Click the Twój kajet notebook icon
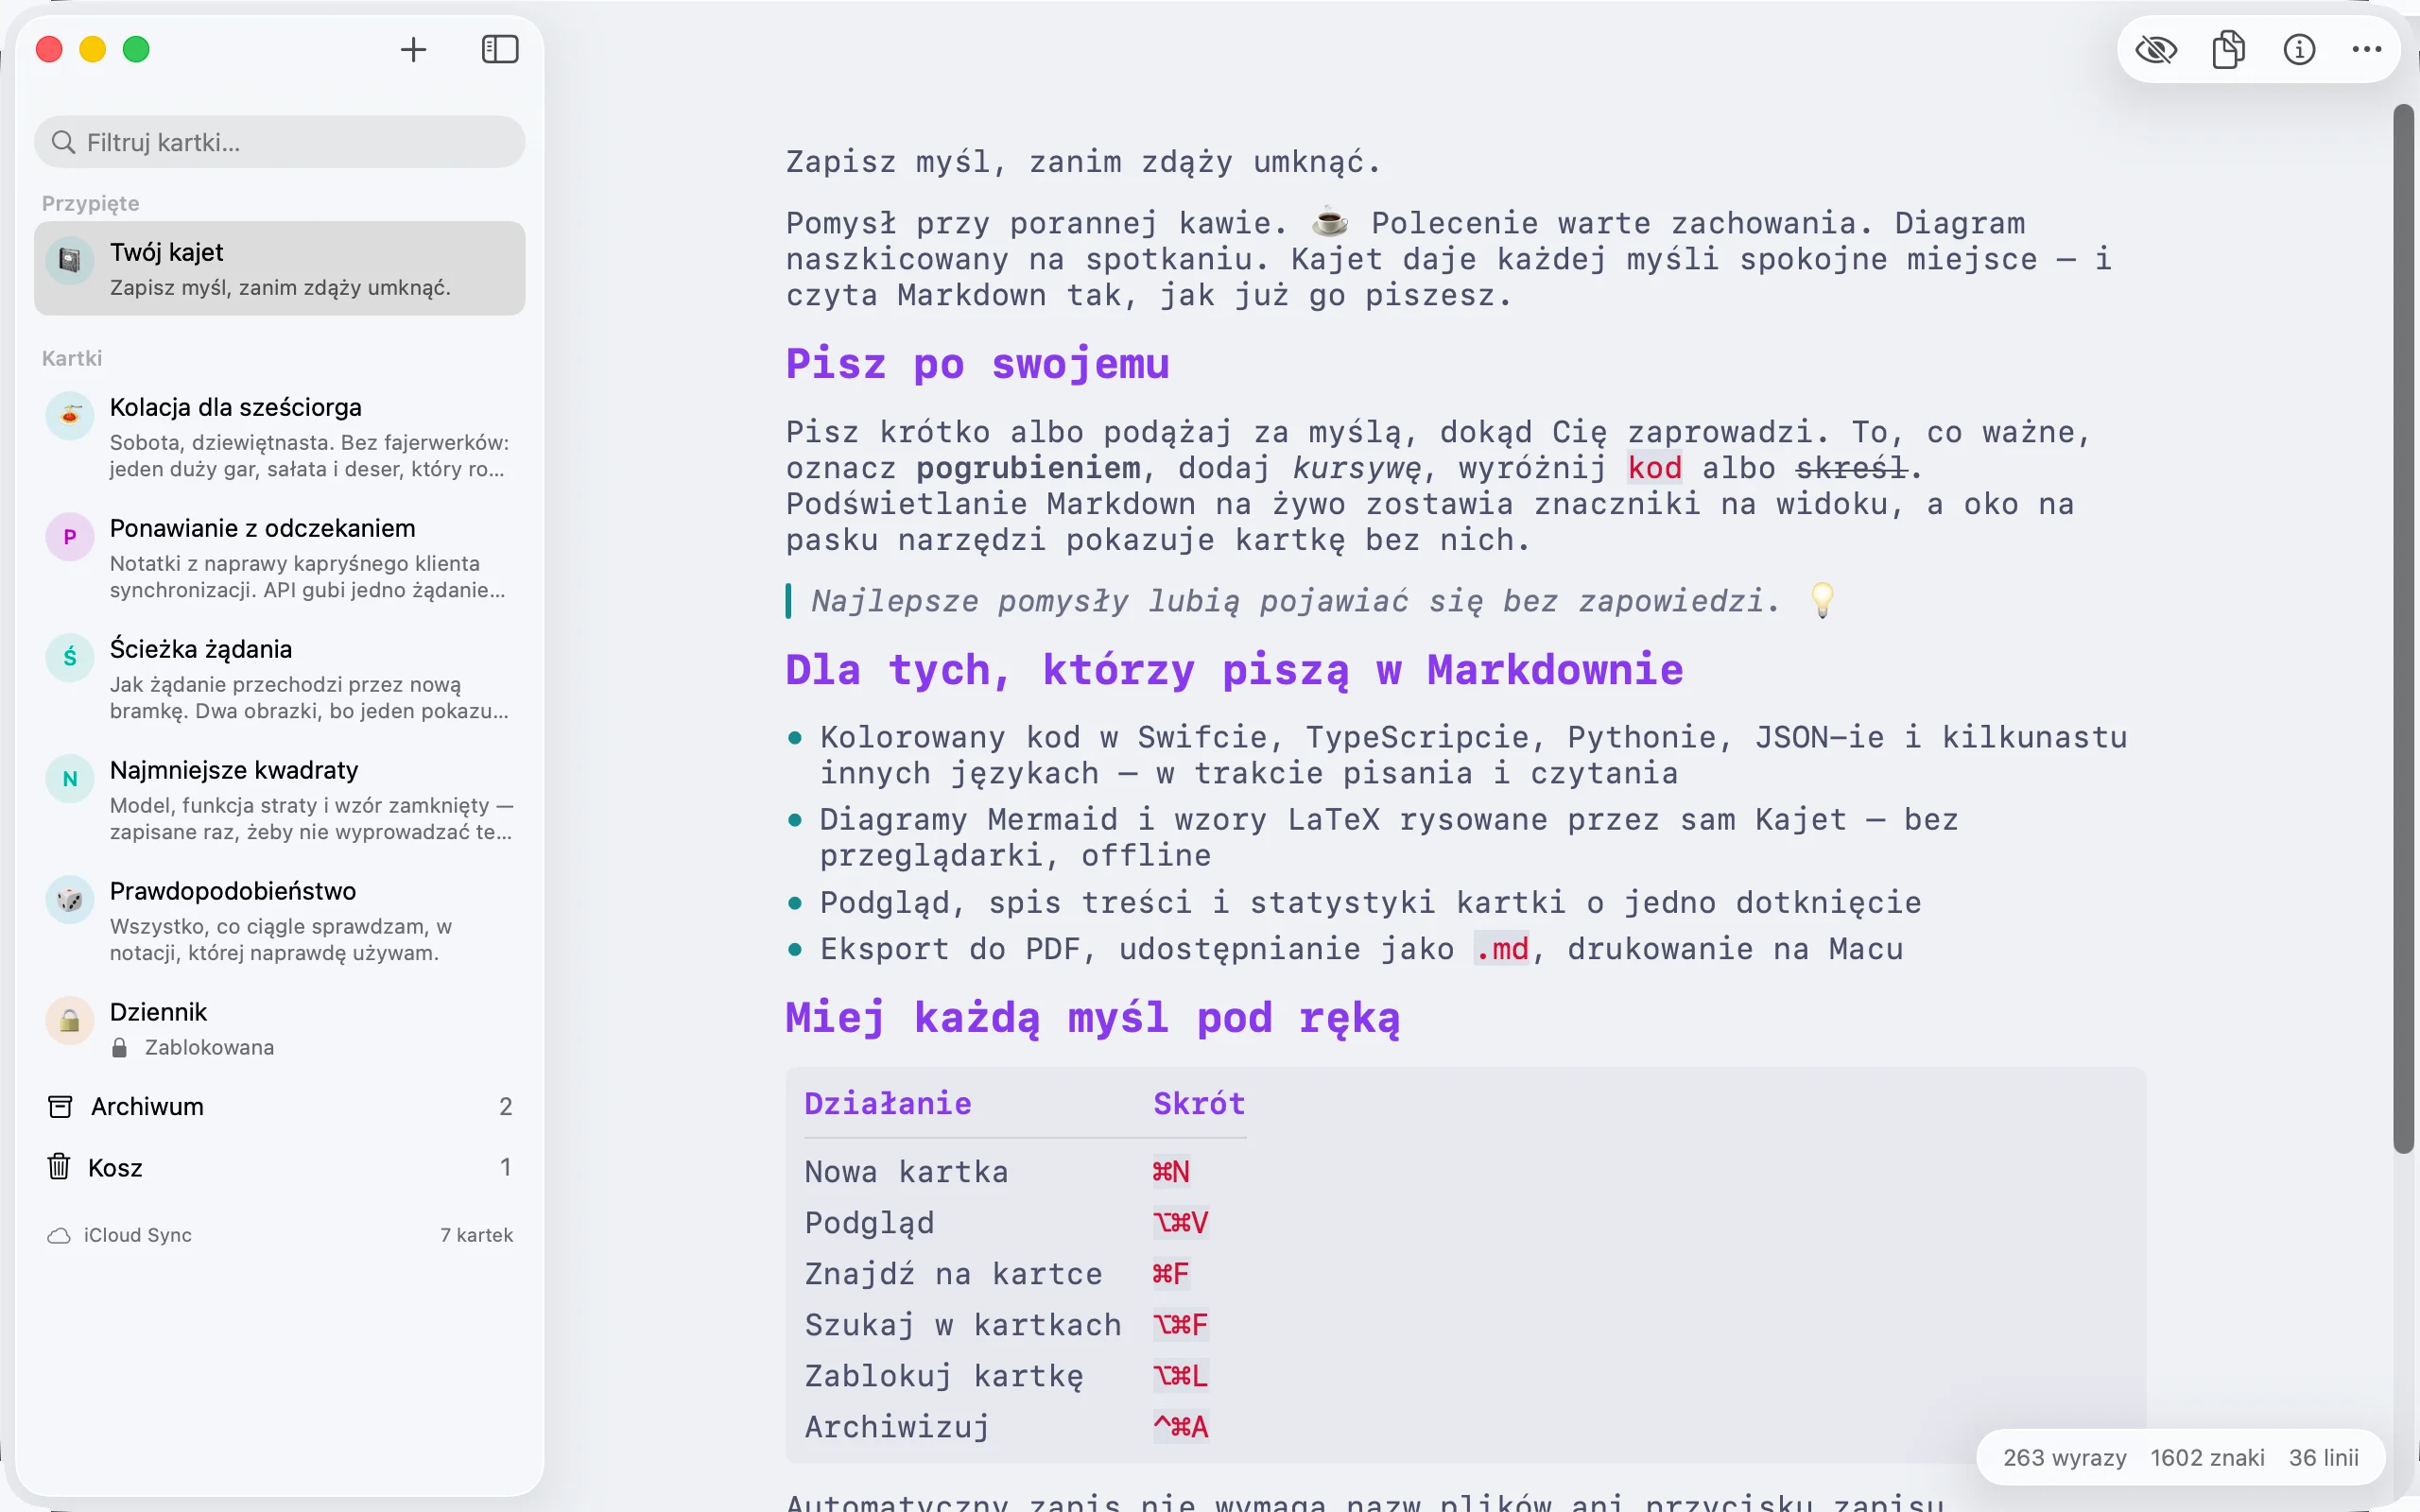The width and height of the screenshot is (2420, 1512). (70, 260)
